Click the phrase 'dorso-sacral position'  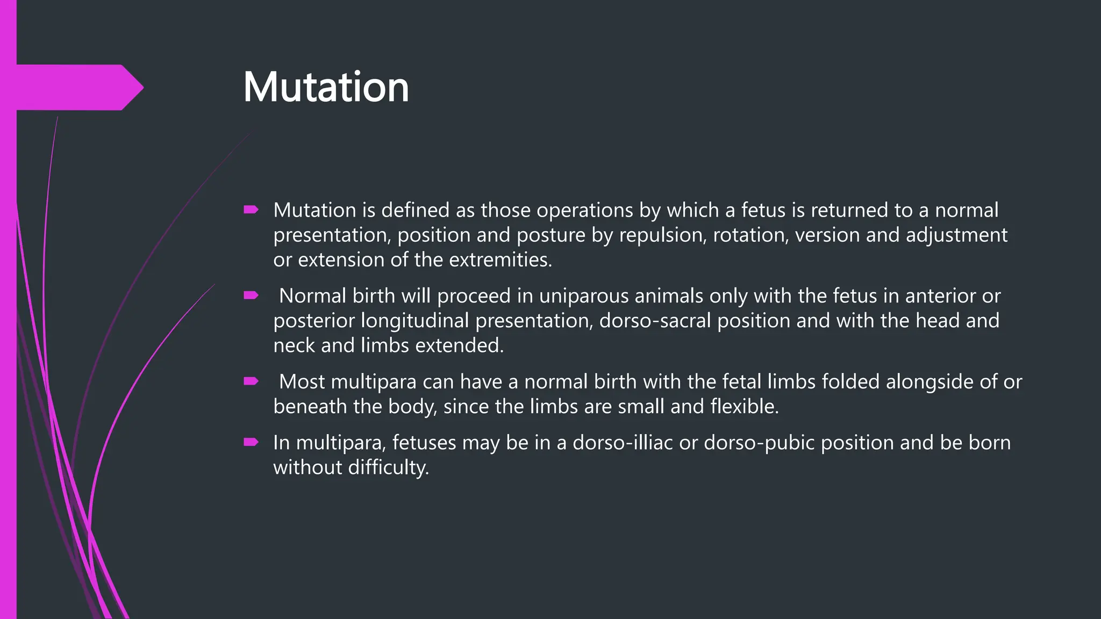pyautogui.click(x=695, y=321)
